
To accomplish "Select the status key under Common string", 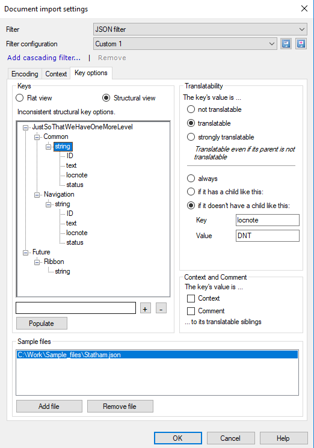I will (75, 185).
